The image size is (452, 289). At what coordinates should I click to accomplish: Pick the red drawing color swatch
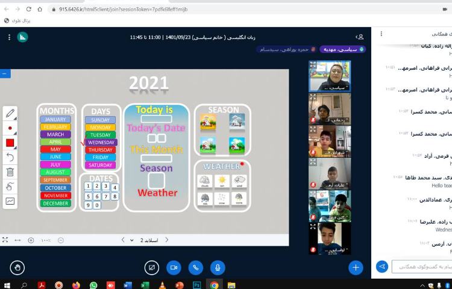[10, 143]
